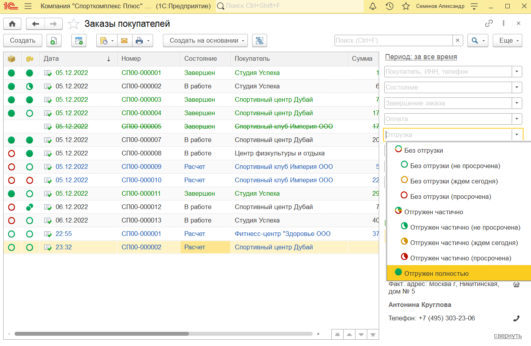This screenshot has height=346, width=531.
Task: Click the phone call icon near Телефон
Action: click(x=516, y=318)
